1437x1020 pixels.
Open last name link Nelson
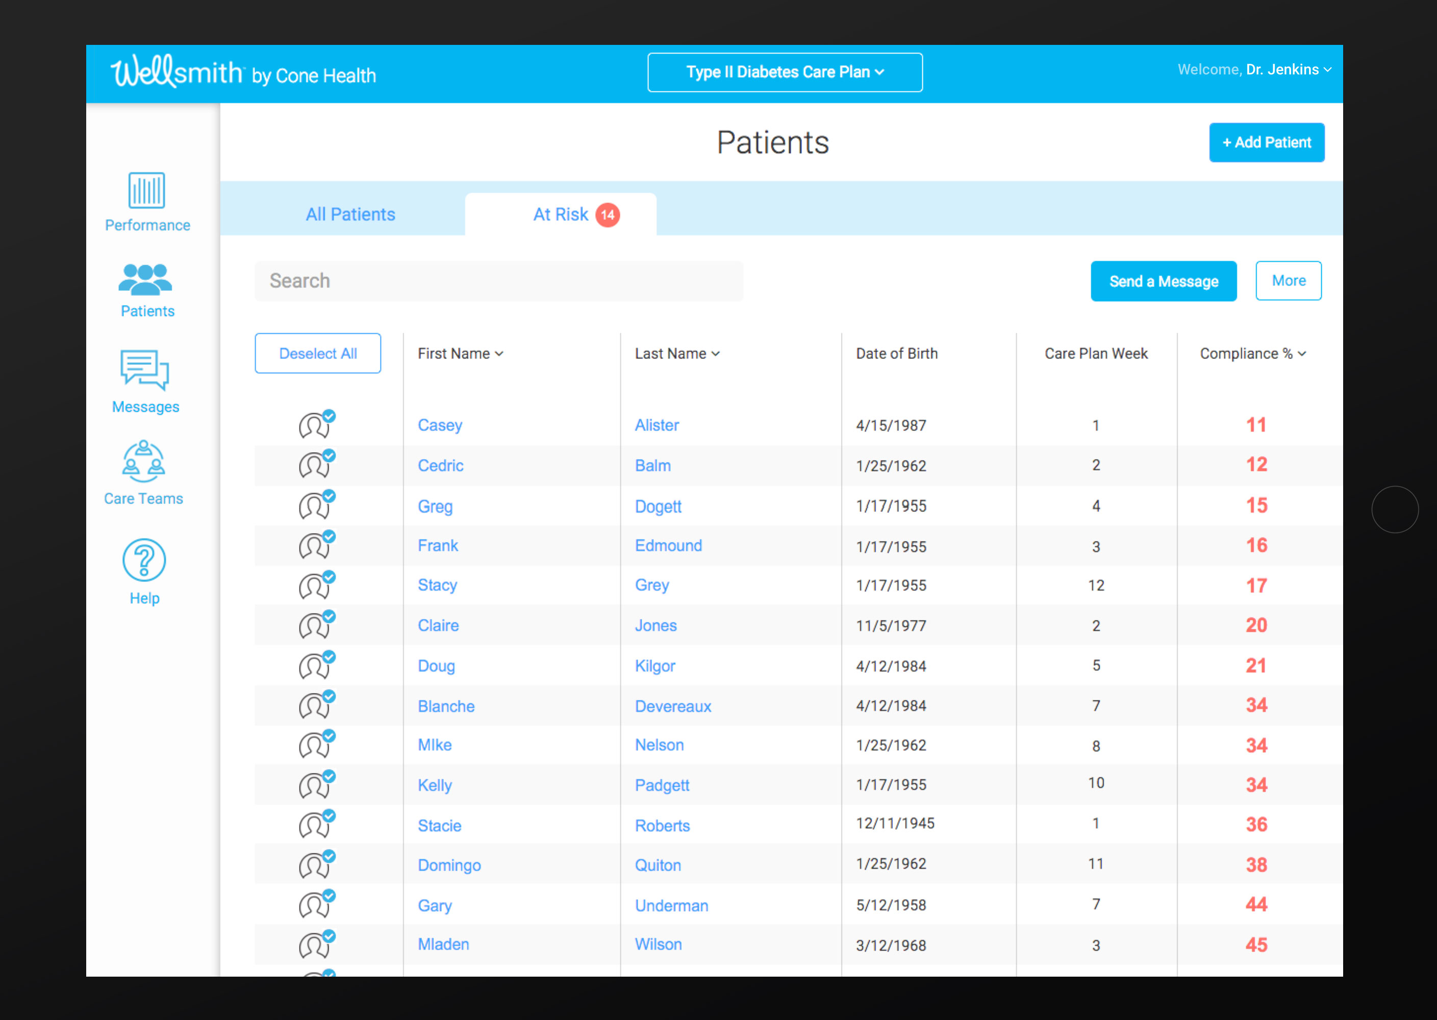coord(659,745)
